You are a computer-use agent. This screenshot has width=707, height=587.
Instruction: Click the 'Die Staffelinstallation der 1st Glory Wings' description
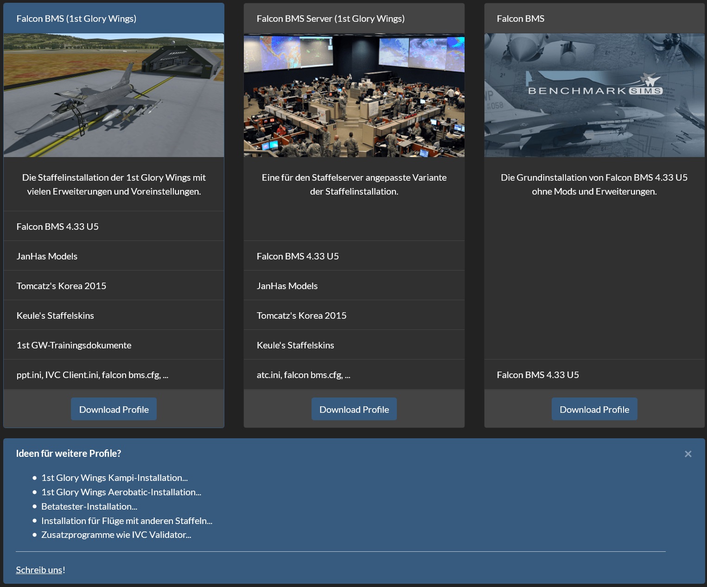click(x=114, y=184)
